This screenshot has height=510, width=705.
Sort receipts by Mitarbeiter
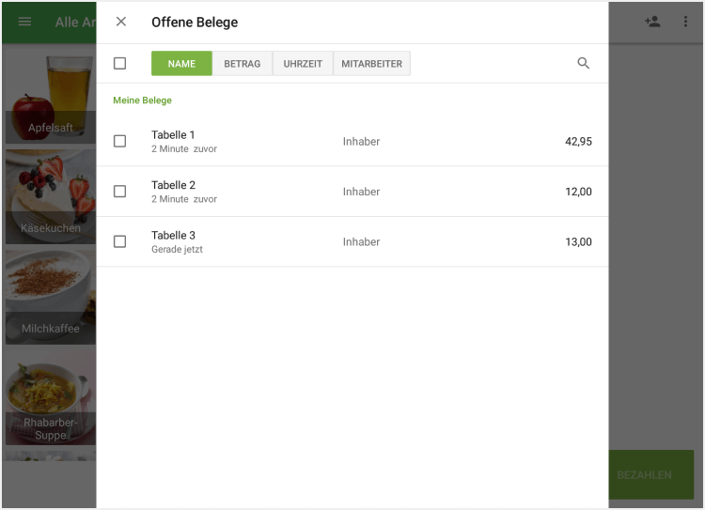(371, 64)
